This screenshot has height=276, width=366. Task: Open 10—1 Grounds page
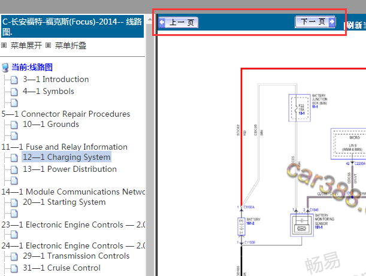tap(51, 124)
